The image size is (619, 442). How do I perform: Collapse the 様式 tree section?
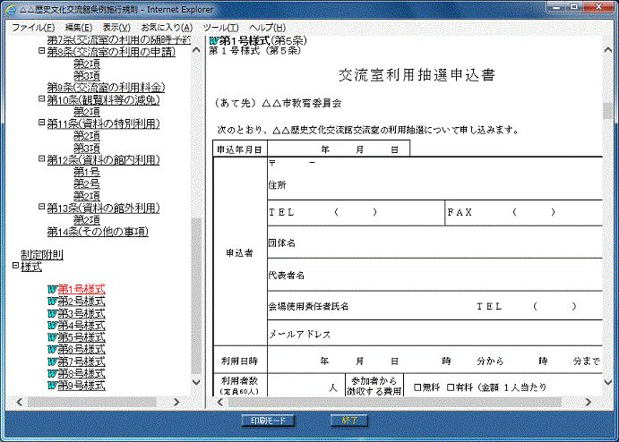click(x=15, y=267)
